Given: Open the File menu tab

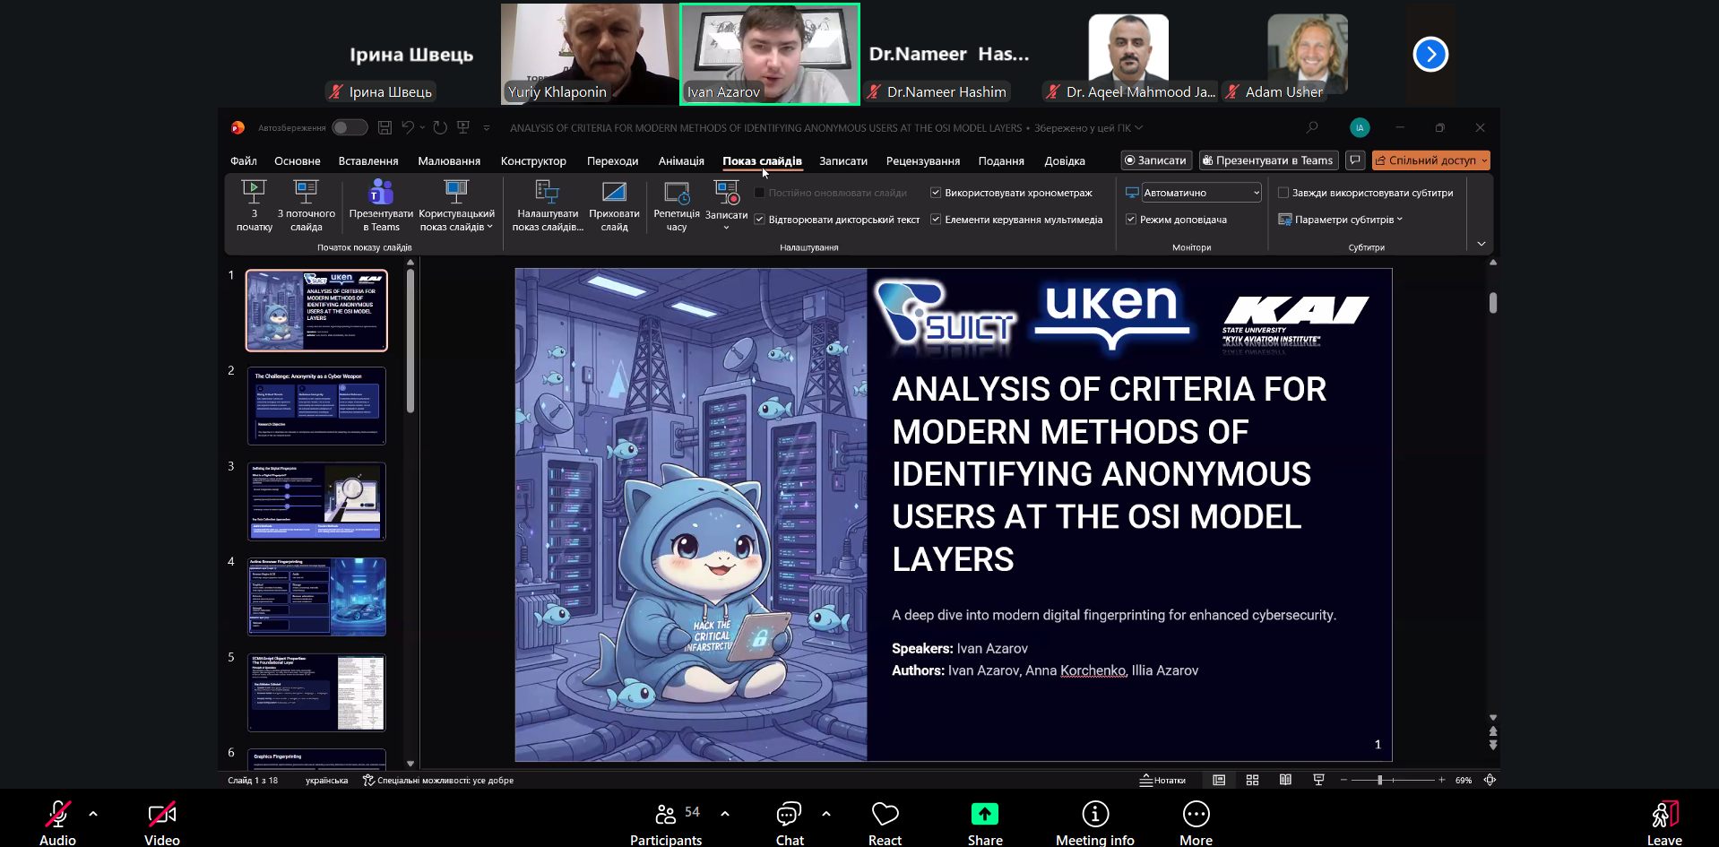Looking at the screenshot, I should coord(243,161).
